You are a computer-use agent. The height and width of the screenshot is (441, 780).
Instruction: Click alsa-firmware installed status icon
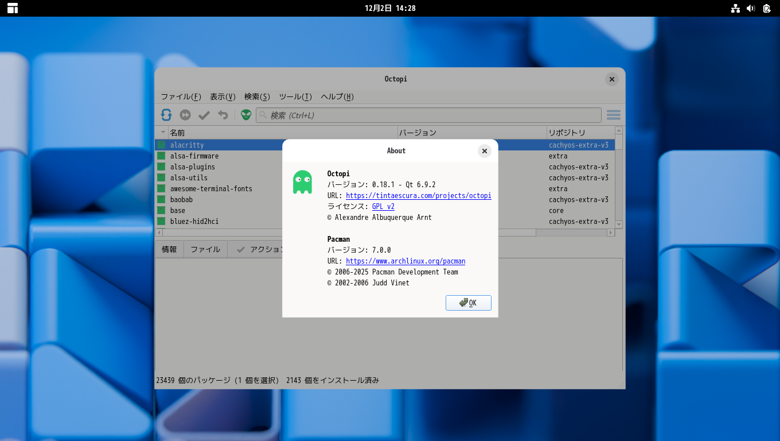click(161, 156)
